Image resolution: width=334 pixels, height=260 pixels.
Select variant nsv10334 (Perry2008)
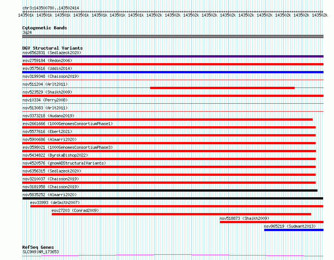point(45,100)
